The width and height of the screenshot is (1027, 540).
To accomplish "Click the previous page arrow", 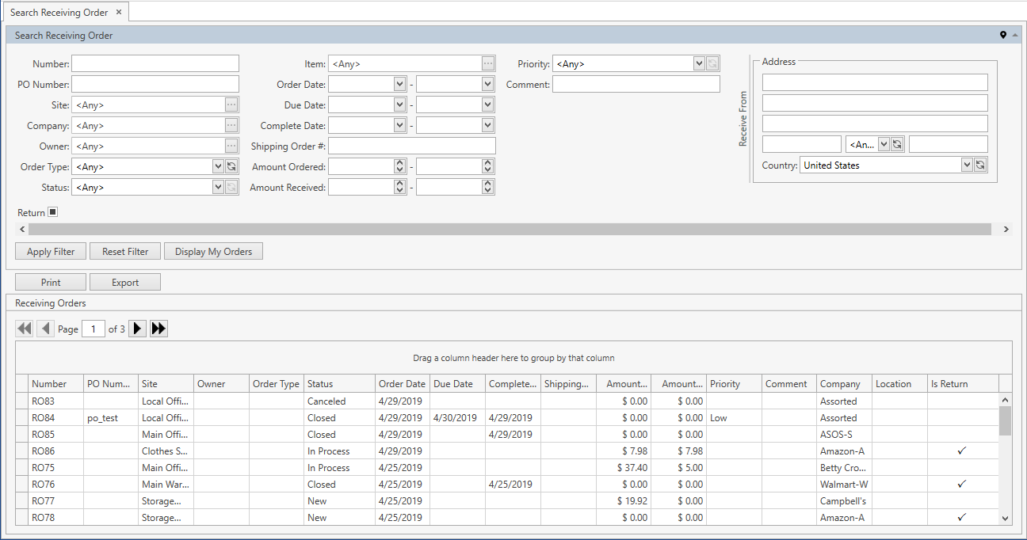I will click(x=46, y=329).
